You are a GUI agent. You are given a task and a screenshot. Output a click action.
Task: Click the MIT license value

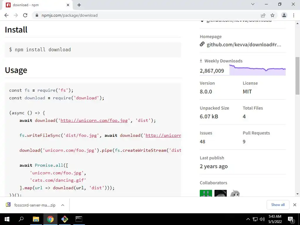[x=247, y=92]
